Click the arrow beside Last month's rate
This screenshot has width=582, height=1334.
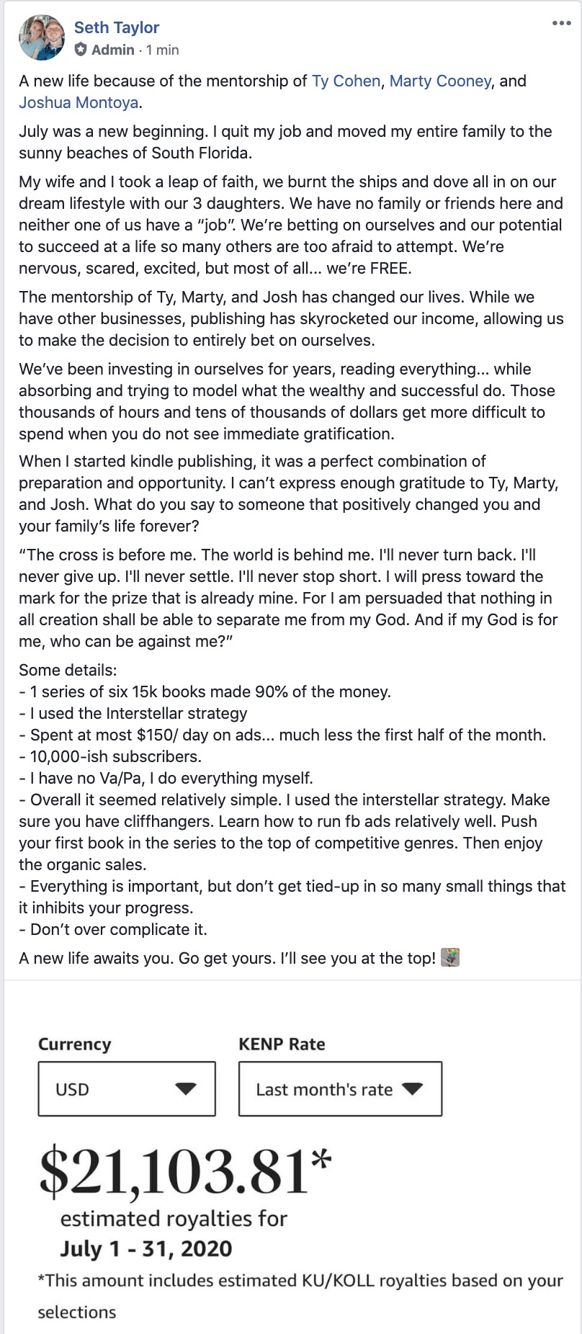(413, 1088)
